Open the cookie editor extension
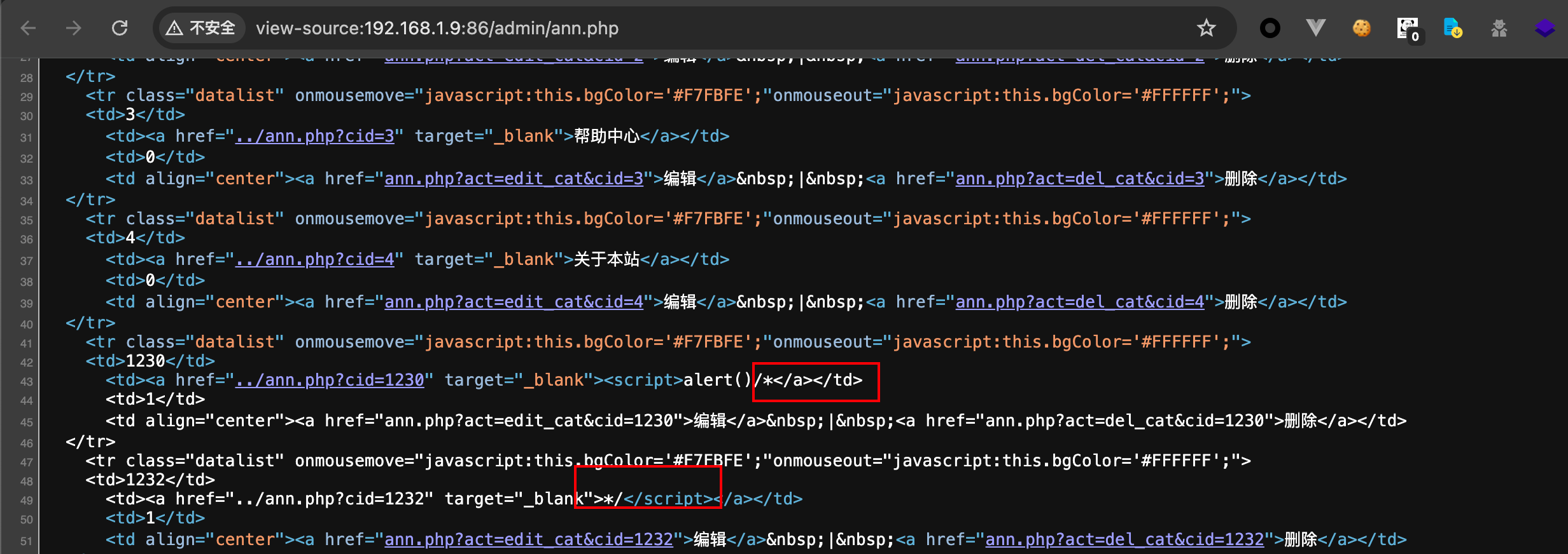Screen dimensions: 1568x554 coord(1361,28)
